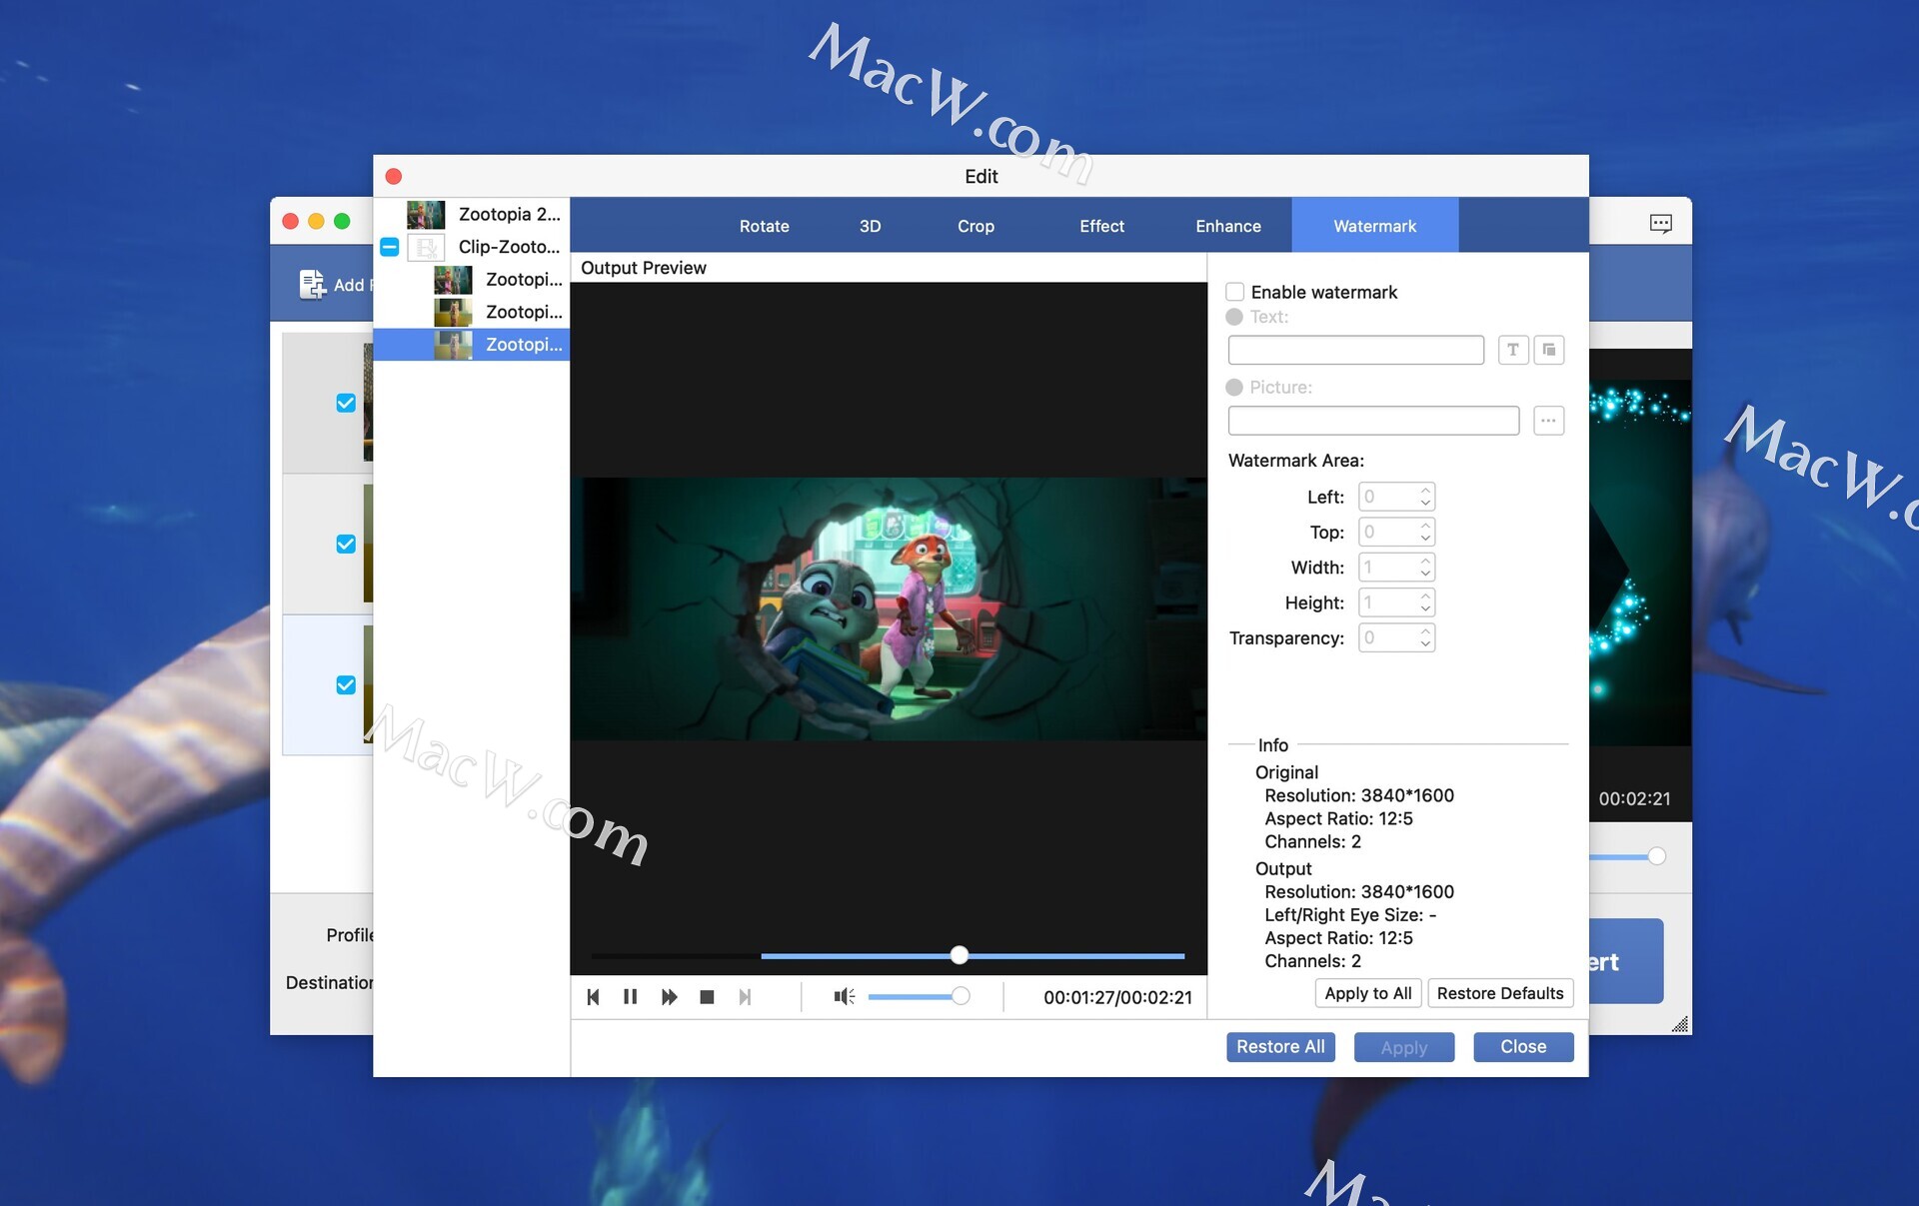The height and width of the screenshot is (1206, 1919).
Task: Pause the video preview playback
Action: [630, 996]
